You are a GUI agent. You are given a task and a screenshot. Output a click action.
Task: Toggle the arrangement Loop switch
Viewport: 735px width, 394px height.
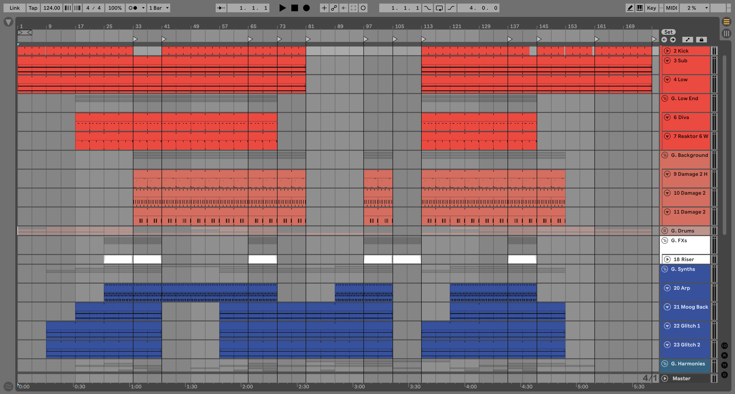[439, 8]
